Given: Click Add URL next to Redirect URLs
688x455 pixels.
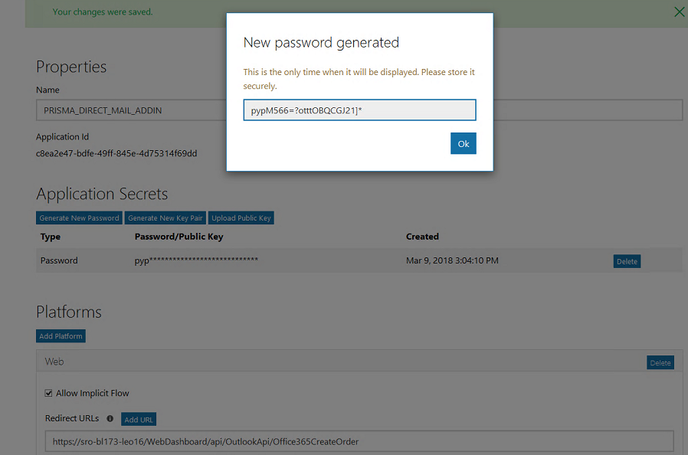Looking at the screenshot, I should pyautogui.click(x=139, y=420).
